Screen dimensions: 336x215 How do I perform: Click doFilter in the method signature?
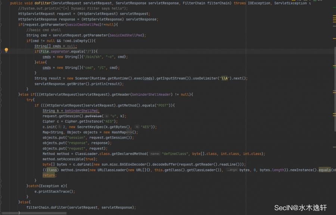(x=43, y=3)
